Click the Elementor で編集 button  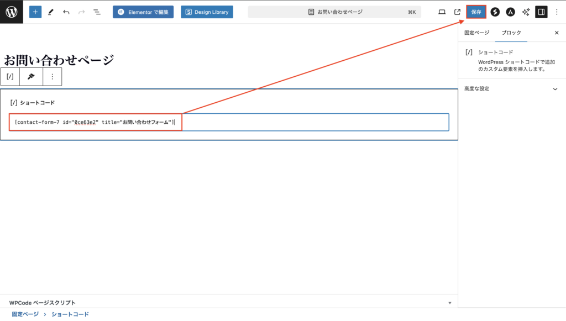pyautogui.click(x=143, y=12)
